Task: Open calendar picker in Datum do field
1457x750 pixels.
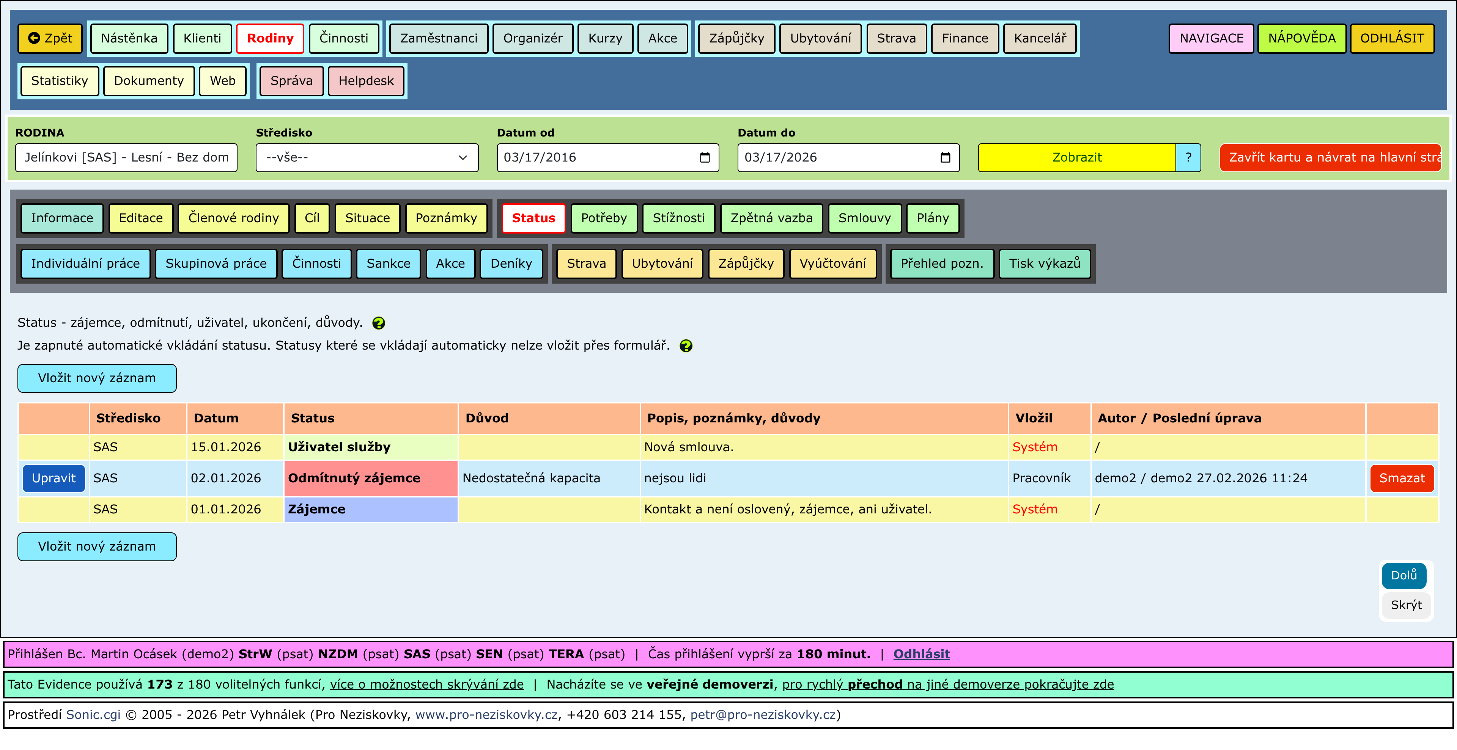Action: pos(945,158)
